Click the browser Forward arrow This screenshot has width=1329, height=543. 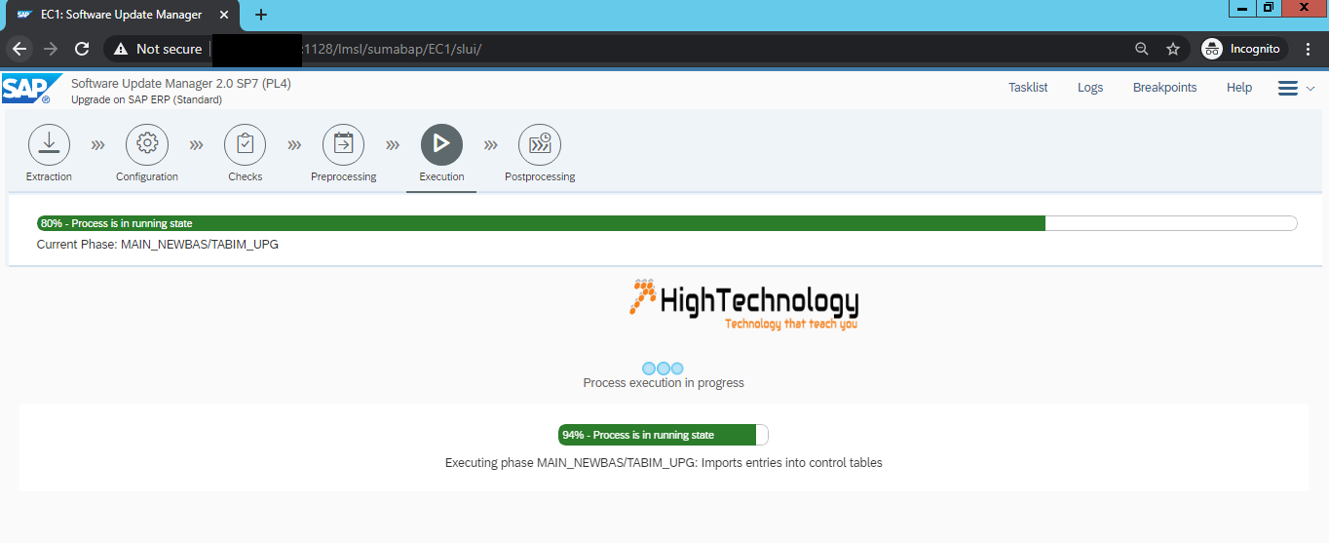click(x=51, y=49)
